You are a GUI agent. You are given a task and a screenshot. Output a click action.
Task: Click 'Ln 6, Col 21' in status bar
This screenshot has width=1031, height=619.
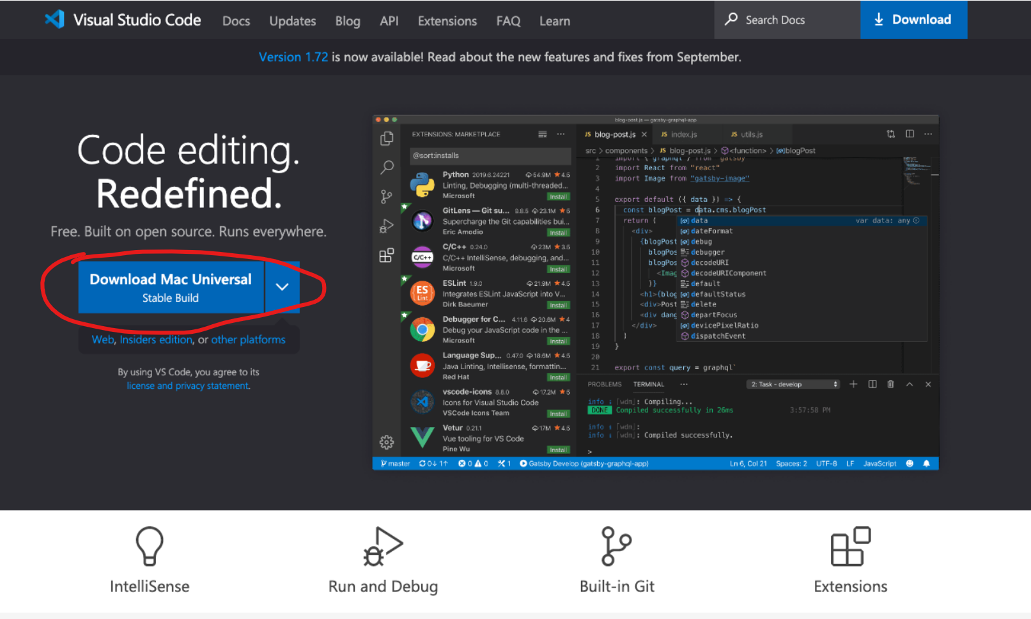(748, 464)
